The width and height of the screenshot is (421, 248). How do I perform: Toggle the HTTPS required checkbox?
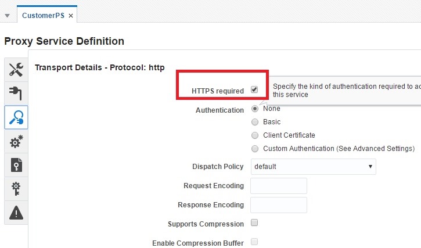pyautogui.click(x=254, y=89)
